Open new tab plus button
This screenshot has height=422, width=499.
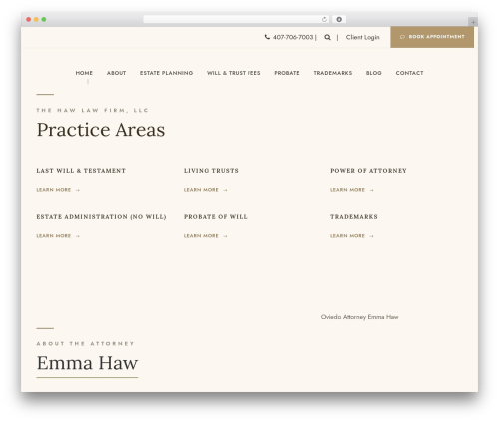pyautogui.click(x=473, y=22)
